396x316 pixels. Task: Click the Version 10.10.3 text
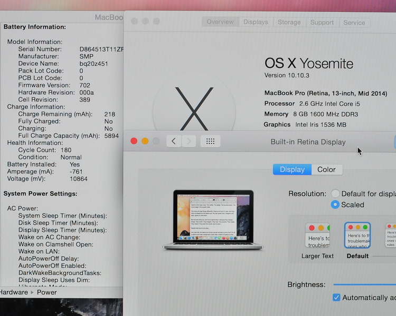287,75
